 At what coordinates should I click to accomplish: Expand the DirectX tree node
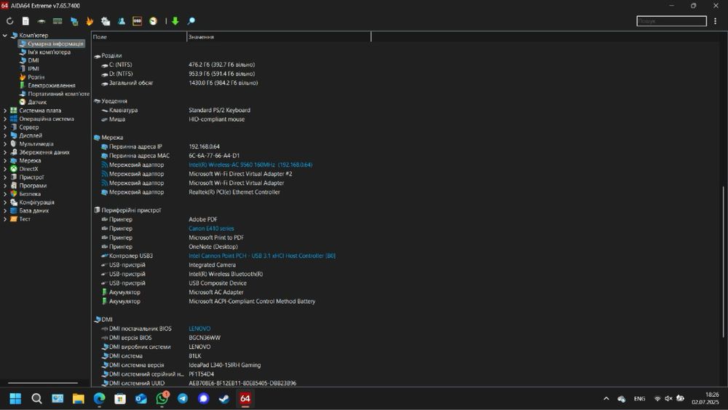coord(5,169)
